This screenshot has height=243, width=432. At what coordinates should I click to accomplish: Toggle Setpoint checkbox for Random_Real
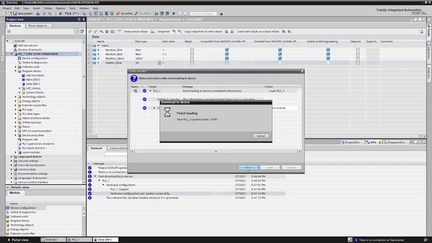[358, 54]
